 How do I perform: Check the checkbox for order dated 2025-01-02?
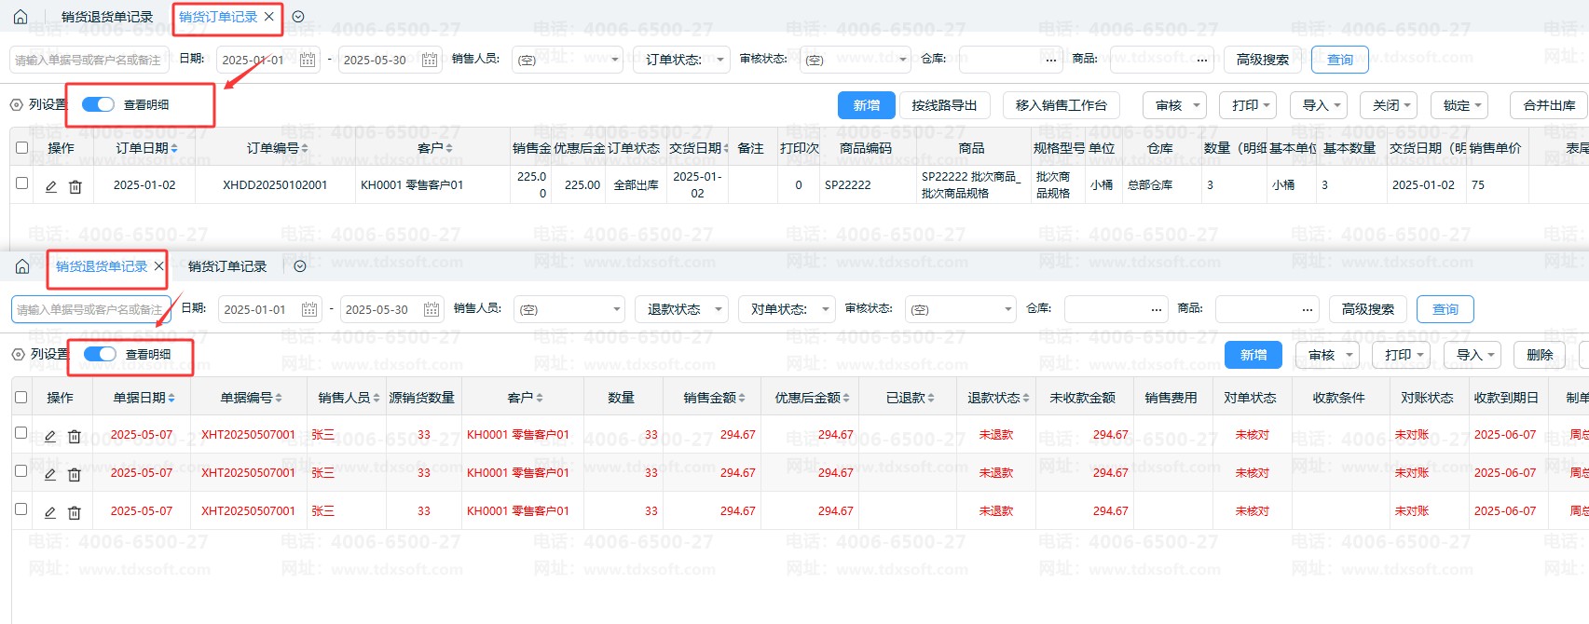(x=21, y=183)
